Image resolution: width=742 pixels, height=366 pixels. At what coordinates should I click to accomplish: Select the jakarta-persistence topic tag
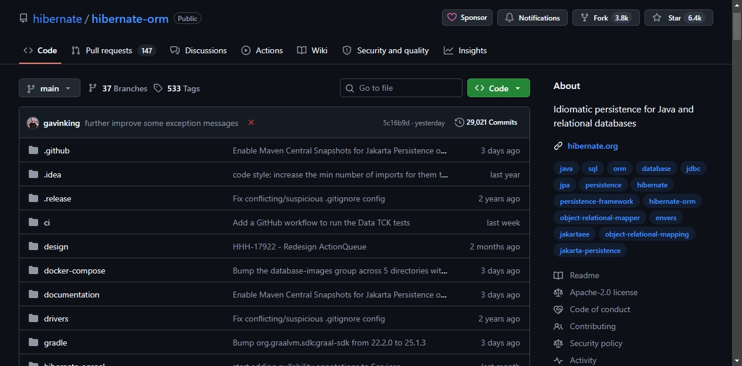(590, 251)
